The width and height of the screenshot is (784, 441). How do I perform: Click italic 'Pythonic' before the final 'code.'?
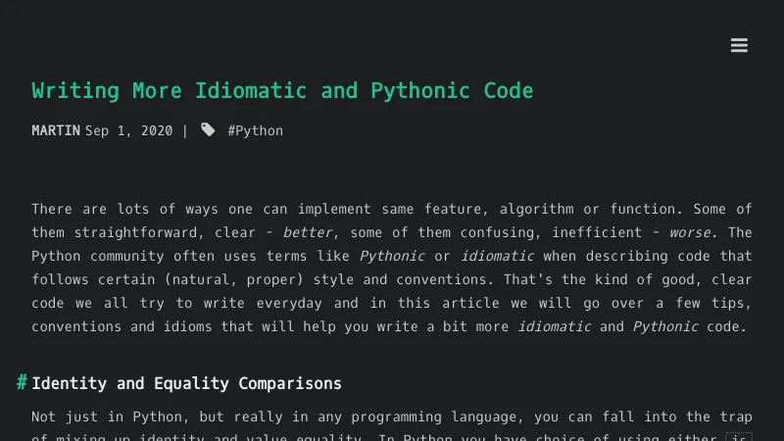(x=665, y=326)
